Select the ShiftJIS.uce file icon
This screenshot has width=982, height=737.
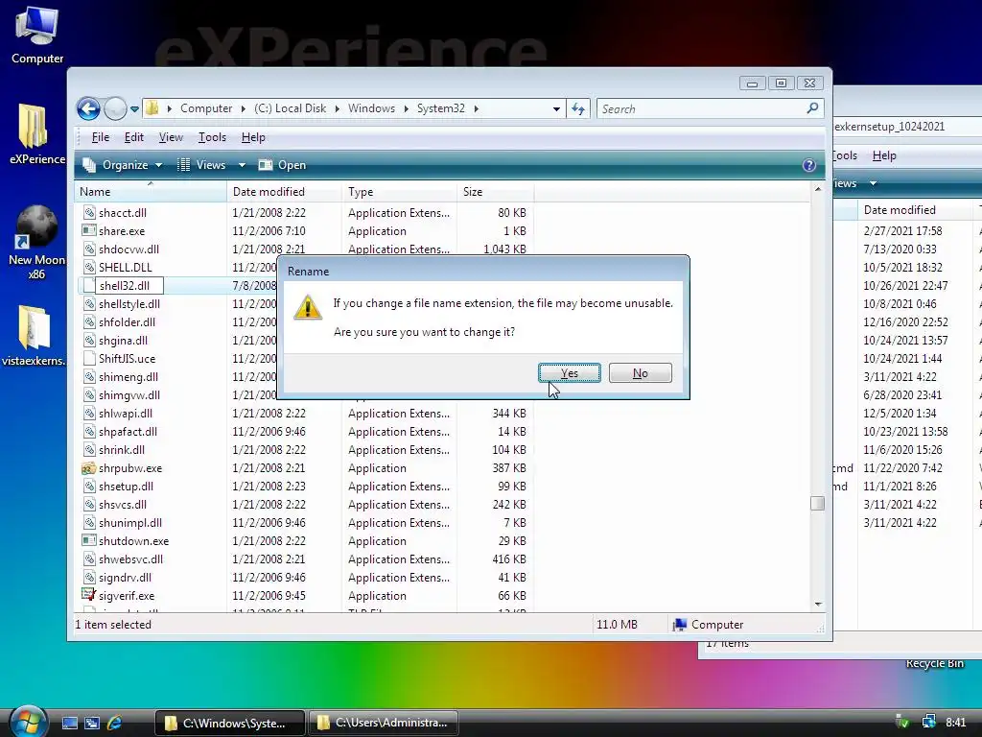(89, 359)
